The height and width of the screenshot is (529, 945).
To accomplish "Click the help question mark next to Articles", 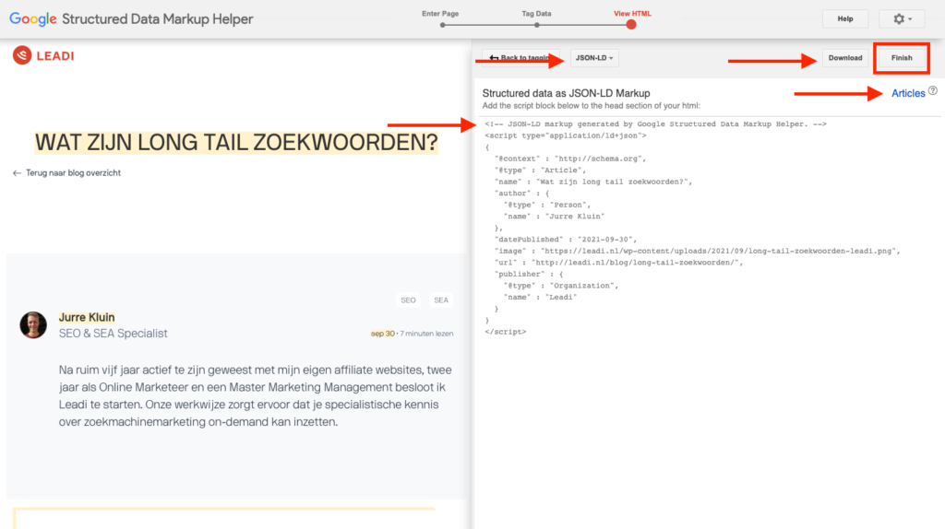I will point(933,91).
